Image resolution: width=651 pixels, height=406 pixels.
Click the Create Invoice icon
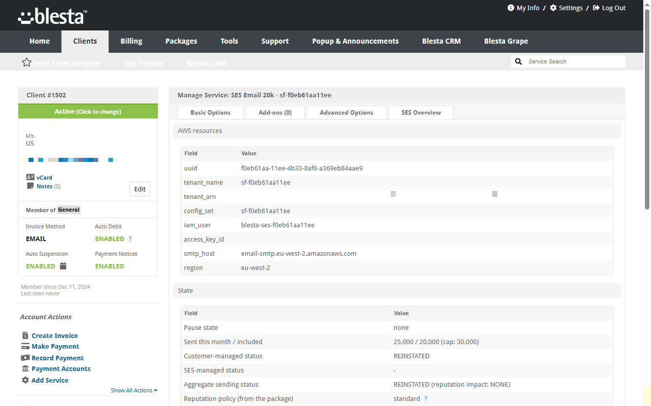(x=25, y=335)
